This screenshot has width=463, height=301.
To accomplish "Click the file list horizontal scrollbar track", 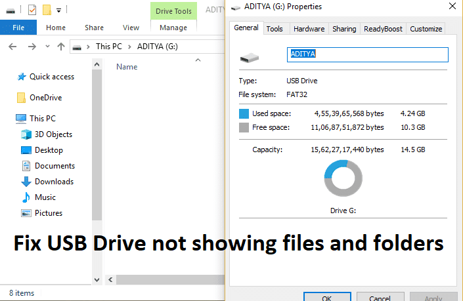I will (170, 279).
